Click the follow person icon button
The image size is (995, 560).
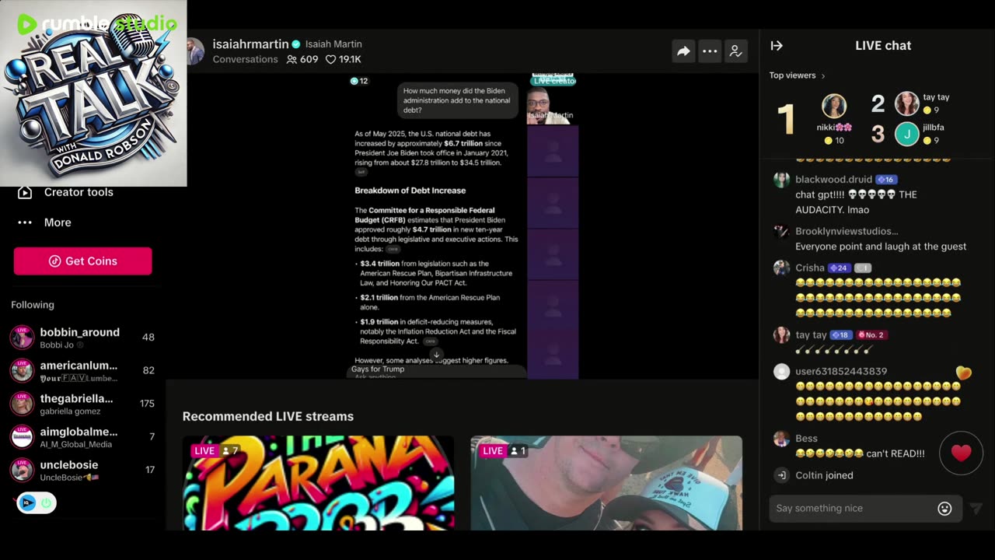pos(735,51)
